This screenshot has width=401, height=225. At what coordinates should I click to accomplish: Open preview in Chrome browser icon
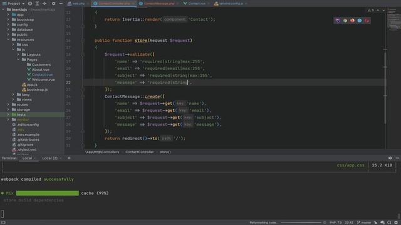pos(345,21)
